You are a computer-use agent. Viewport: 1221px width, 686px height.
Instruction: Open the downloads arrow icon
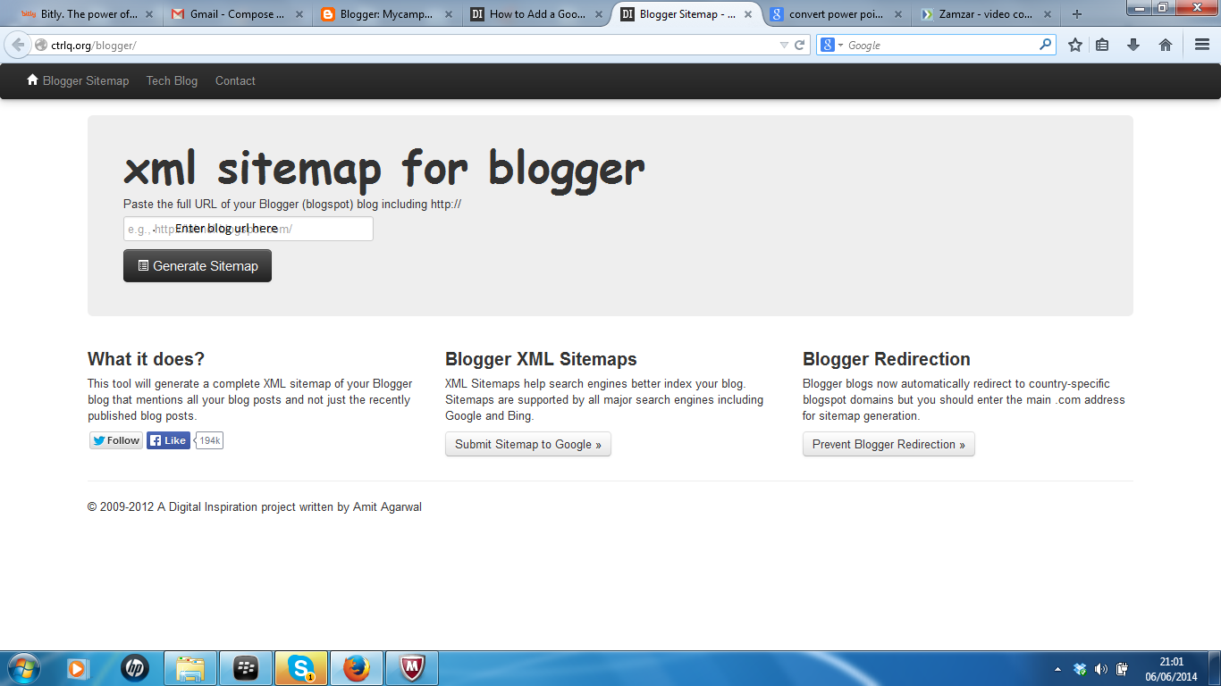pyautogui.click(x=1133, y=45)
